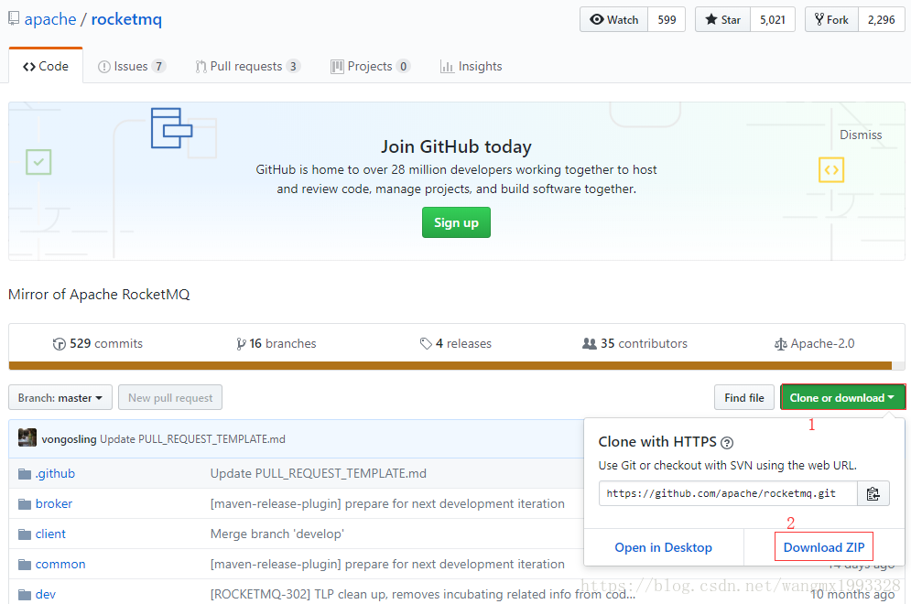Open the vongosling author link
The width and height of the screenshot is (911, 604).
69,439
